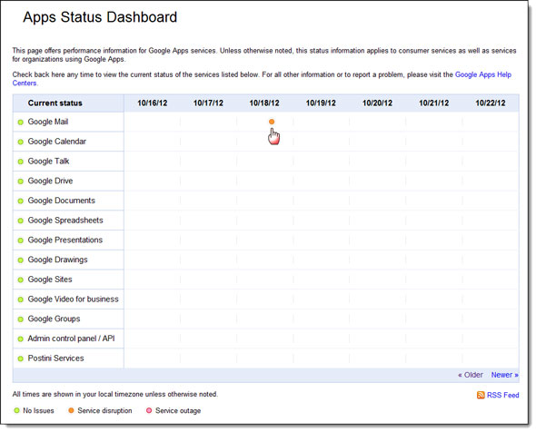Click the orange disruption dot for Google Mail
Image resolution: width=536 pixels, height=432 pixels.
point(272,122)
